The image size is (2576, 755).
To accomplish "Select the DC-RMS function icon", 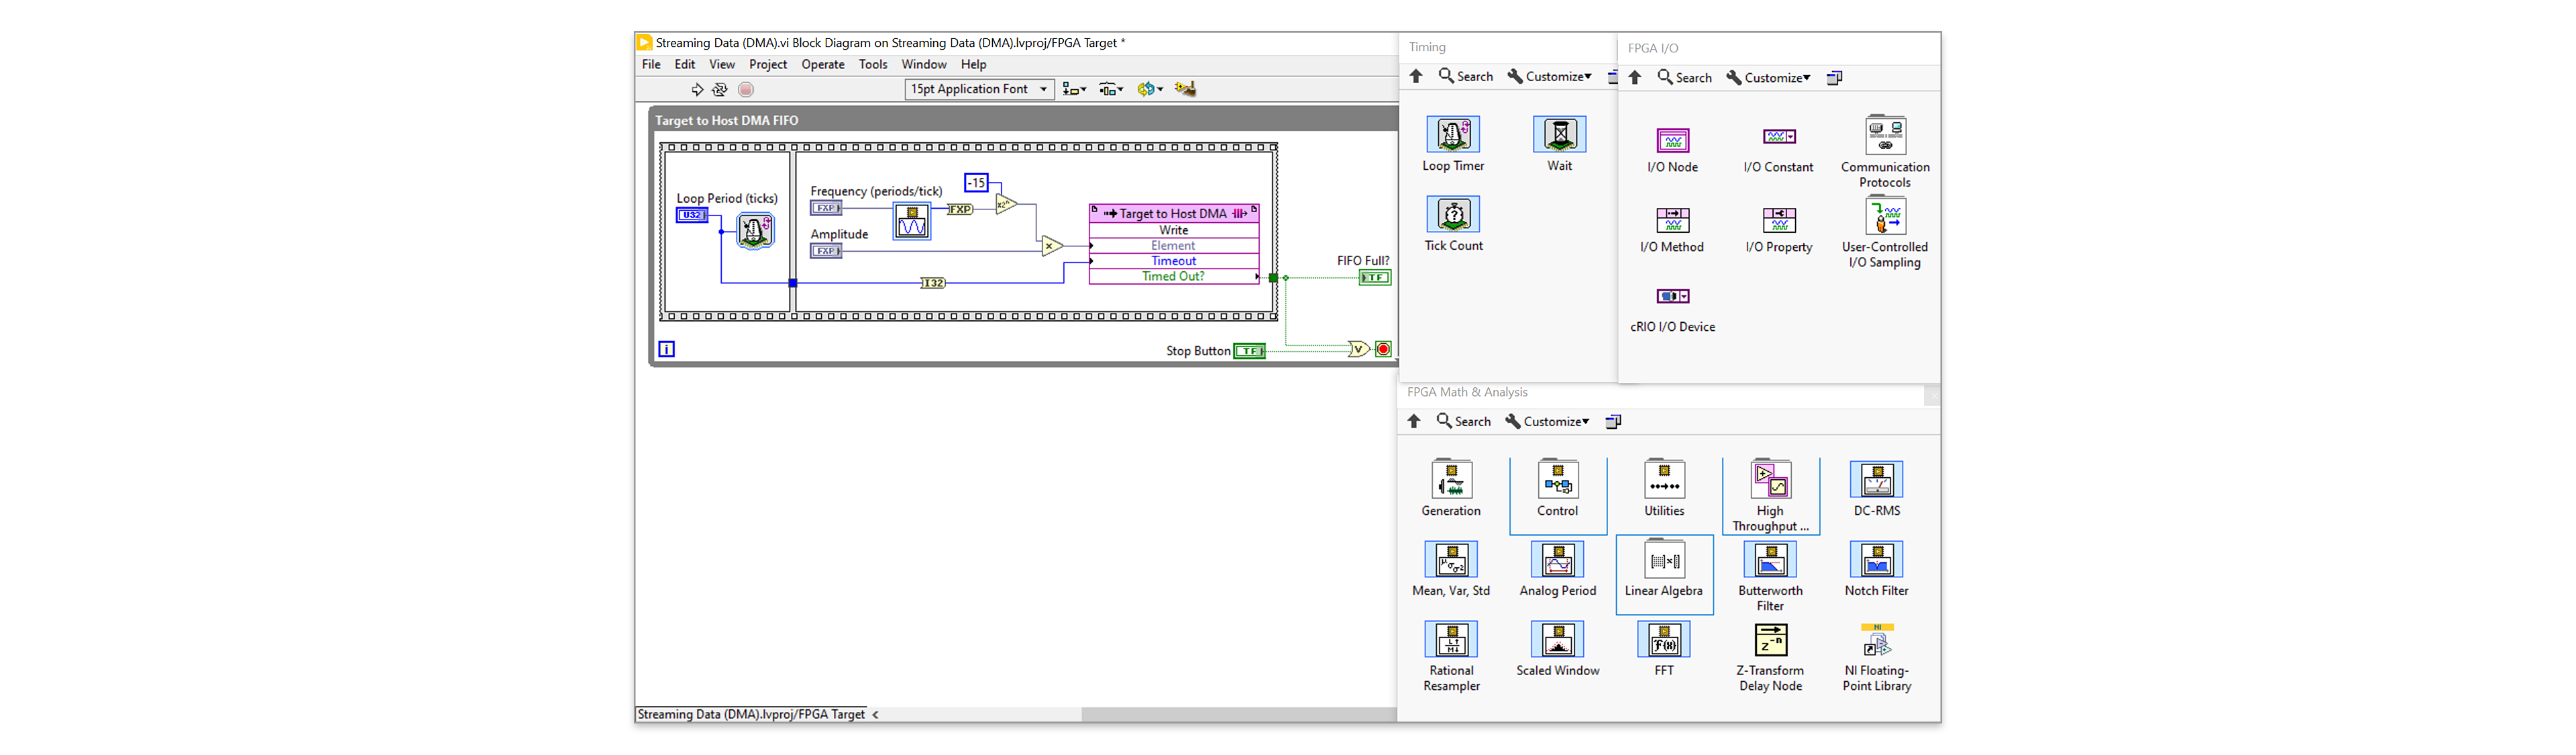I will [x=1876, y=479].
